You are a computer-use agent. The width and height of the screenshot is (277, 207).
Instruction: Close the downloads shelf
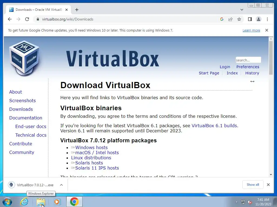click(268, 184)
